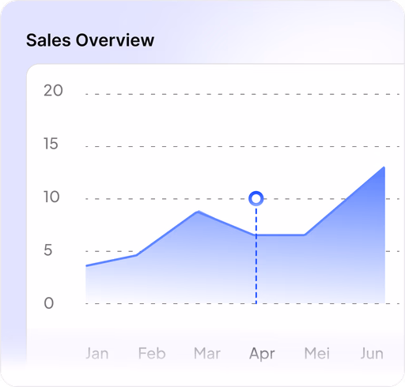Select the Mei month label
Image resolution: width=405 pixels, height=387 pixels.
(317, 353)
